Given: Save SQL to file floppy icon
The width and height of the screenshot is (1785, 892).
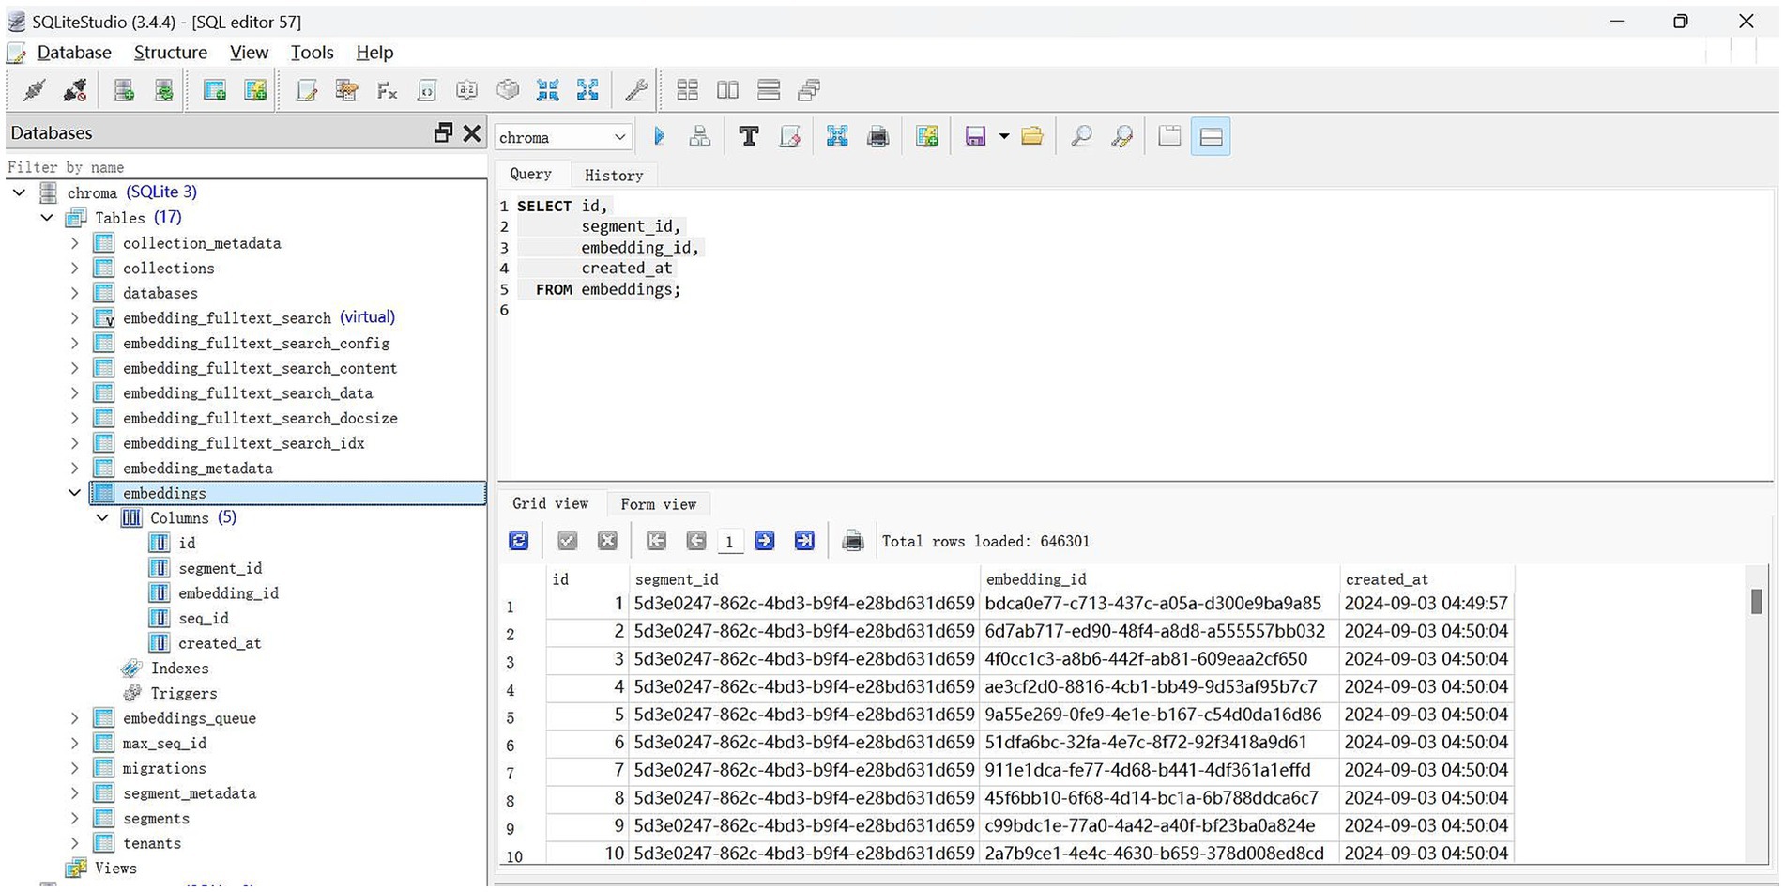Looking at the screenshot, I should pyautogui.click(x=975, y=137).
